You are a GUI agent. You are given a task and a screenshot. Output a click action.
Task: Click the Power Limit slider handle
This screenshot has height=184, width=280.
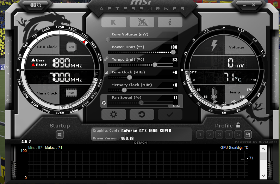[x=173, y=52]
